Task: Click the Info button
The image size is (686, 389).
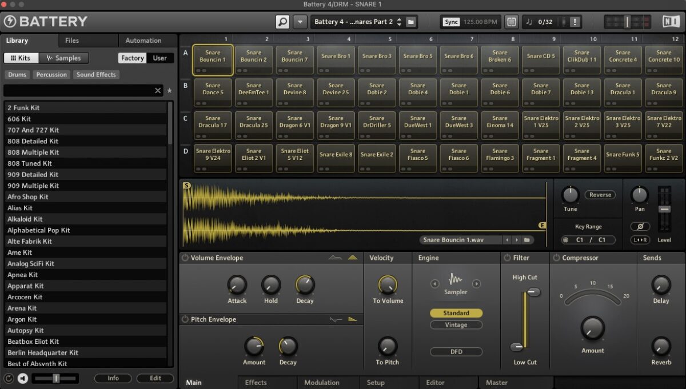Action: pos(113,378)
